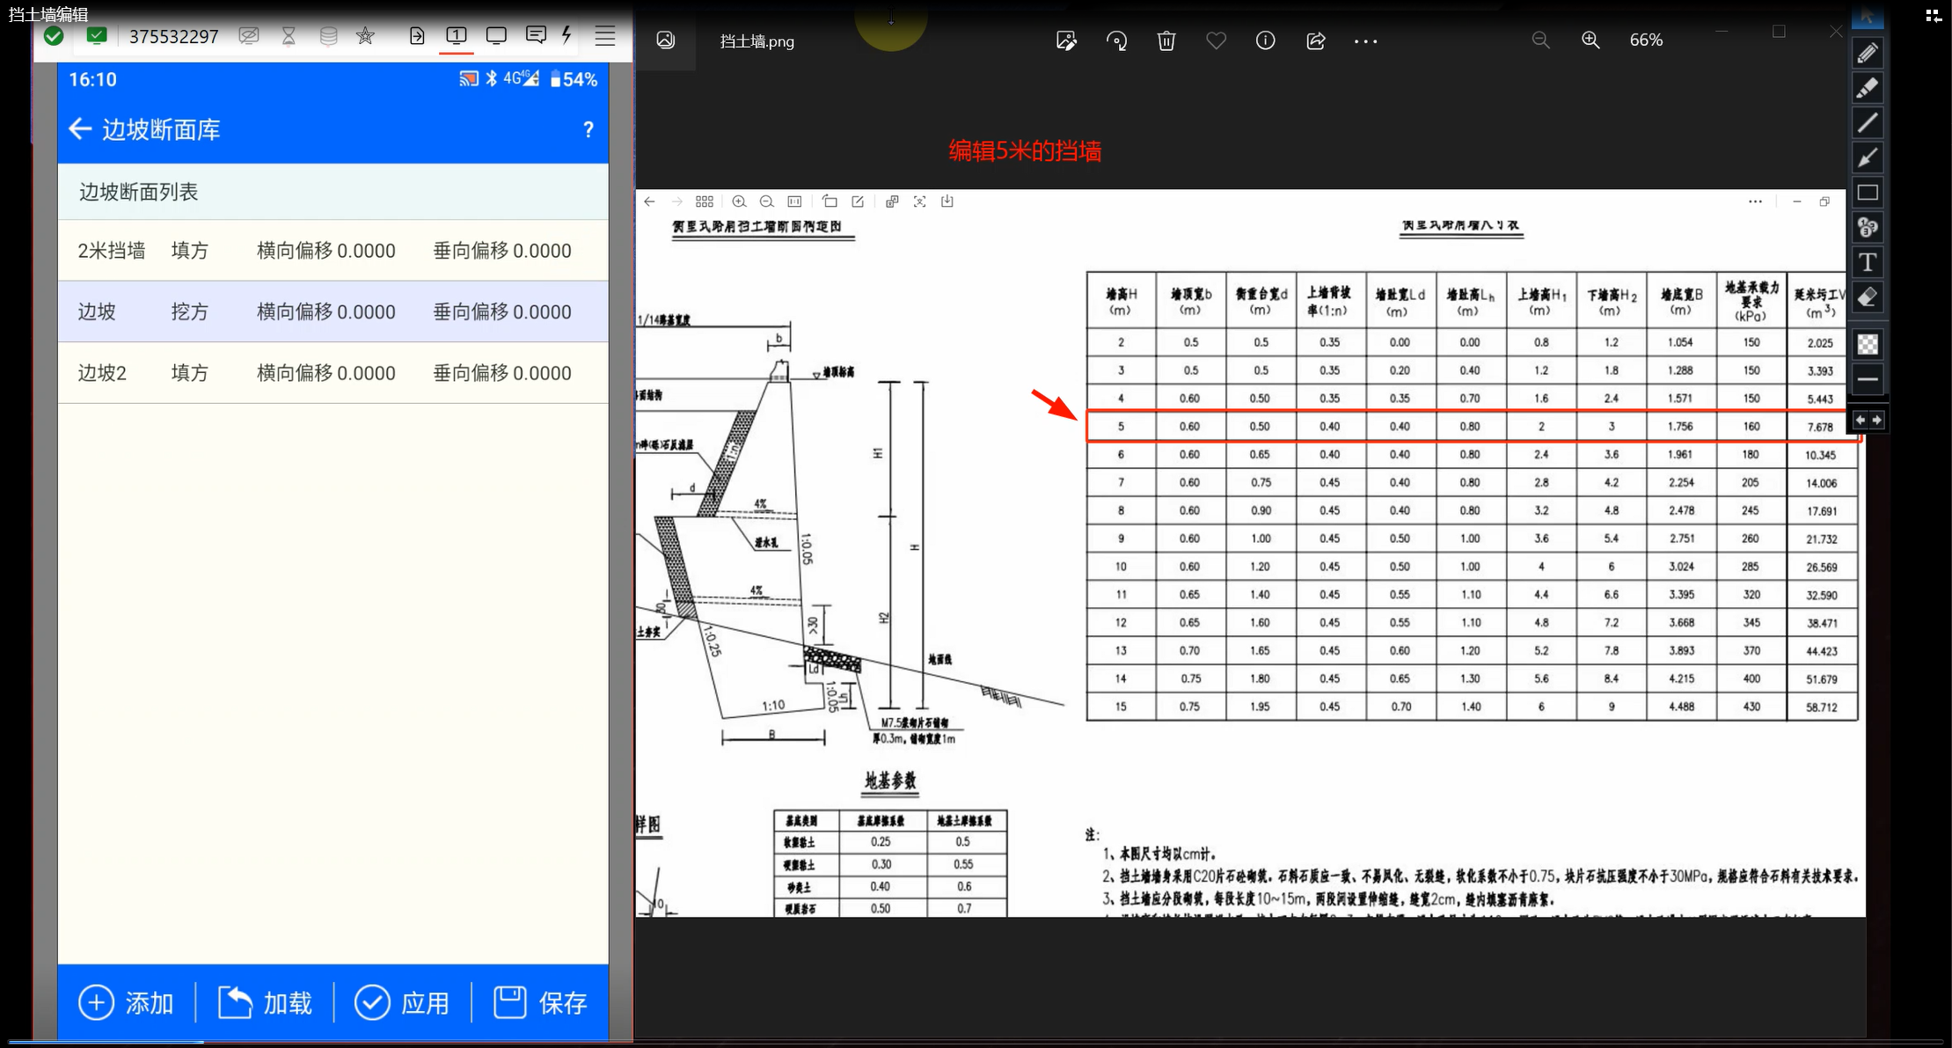Open the Photos gallery icon beside the file name
This screenshot has height=1048, width=1952.
point(666,40)
